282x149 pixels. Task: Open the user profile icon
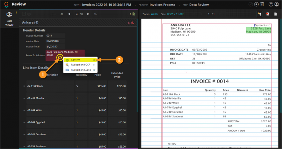click(x=277, y=4)
